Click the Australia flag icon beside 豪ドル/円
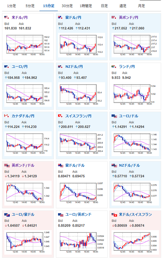The image size is (162, 258). pos(60,18)
